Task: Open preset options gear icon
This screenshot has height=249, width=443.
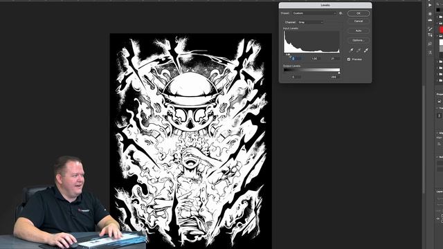Action: (341, 13)
